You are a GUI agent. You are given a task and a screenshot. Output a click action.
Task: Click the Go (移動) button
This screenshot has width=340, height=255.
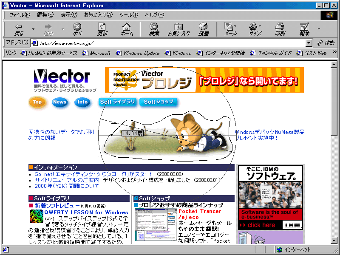[326, 43]
